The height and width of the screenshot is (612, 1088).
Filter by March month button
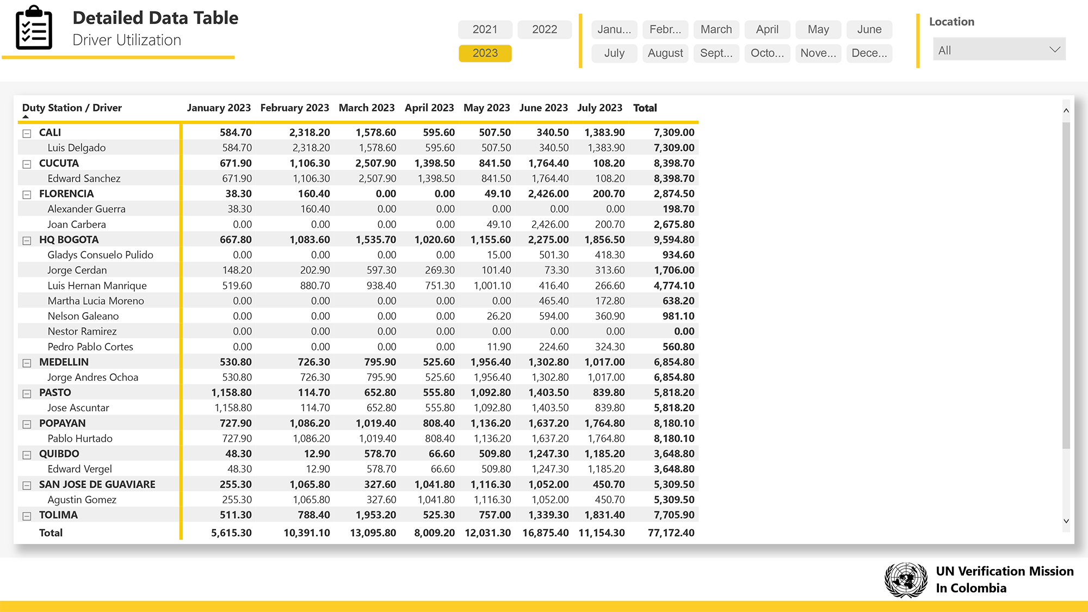click(716, 29)
